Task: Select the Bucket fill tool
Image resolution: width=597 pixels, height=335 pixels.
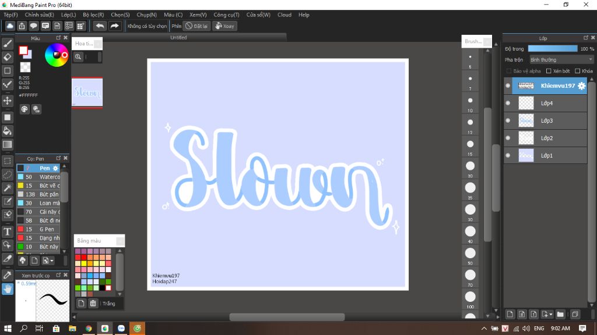Action: tap(7, 131)
